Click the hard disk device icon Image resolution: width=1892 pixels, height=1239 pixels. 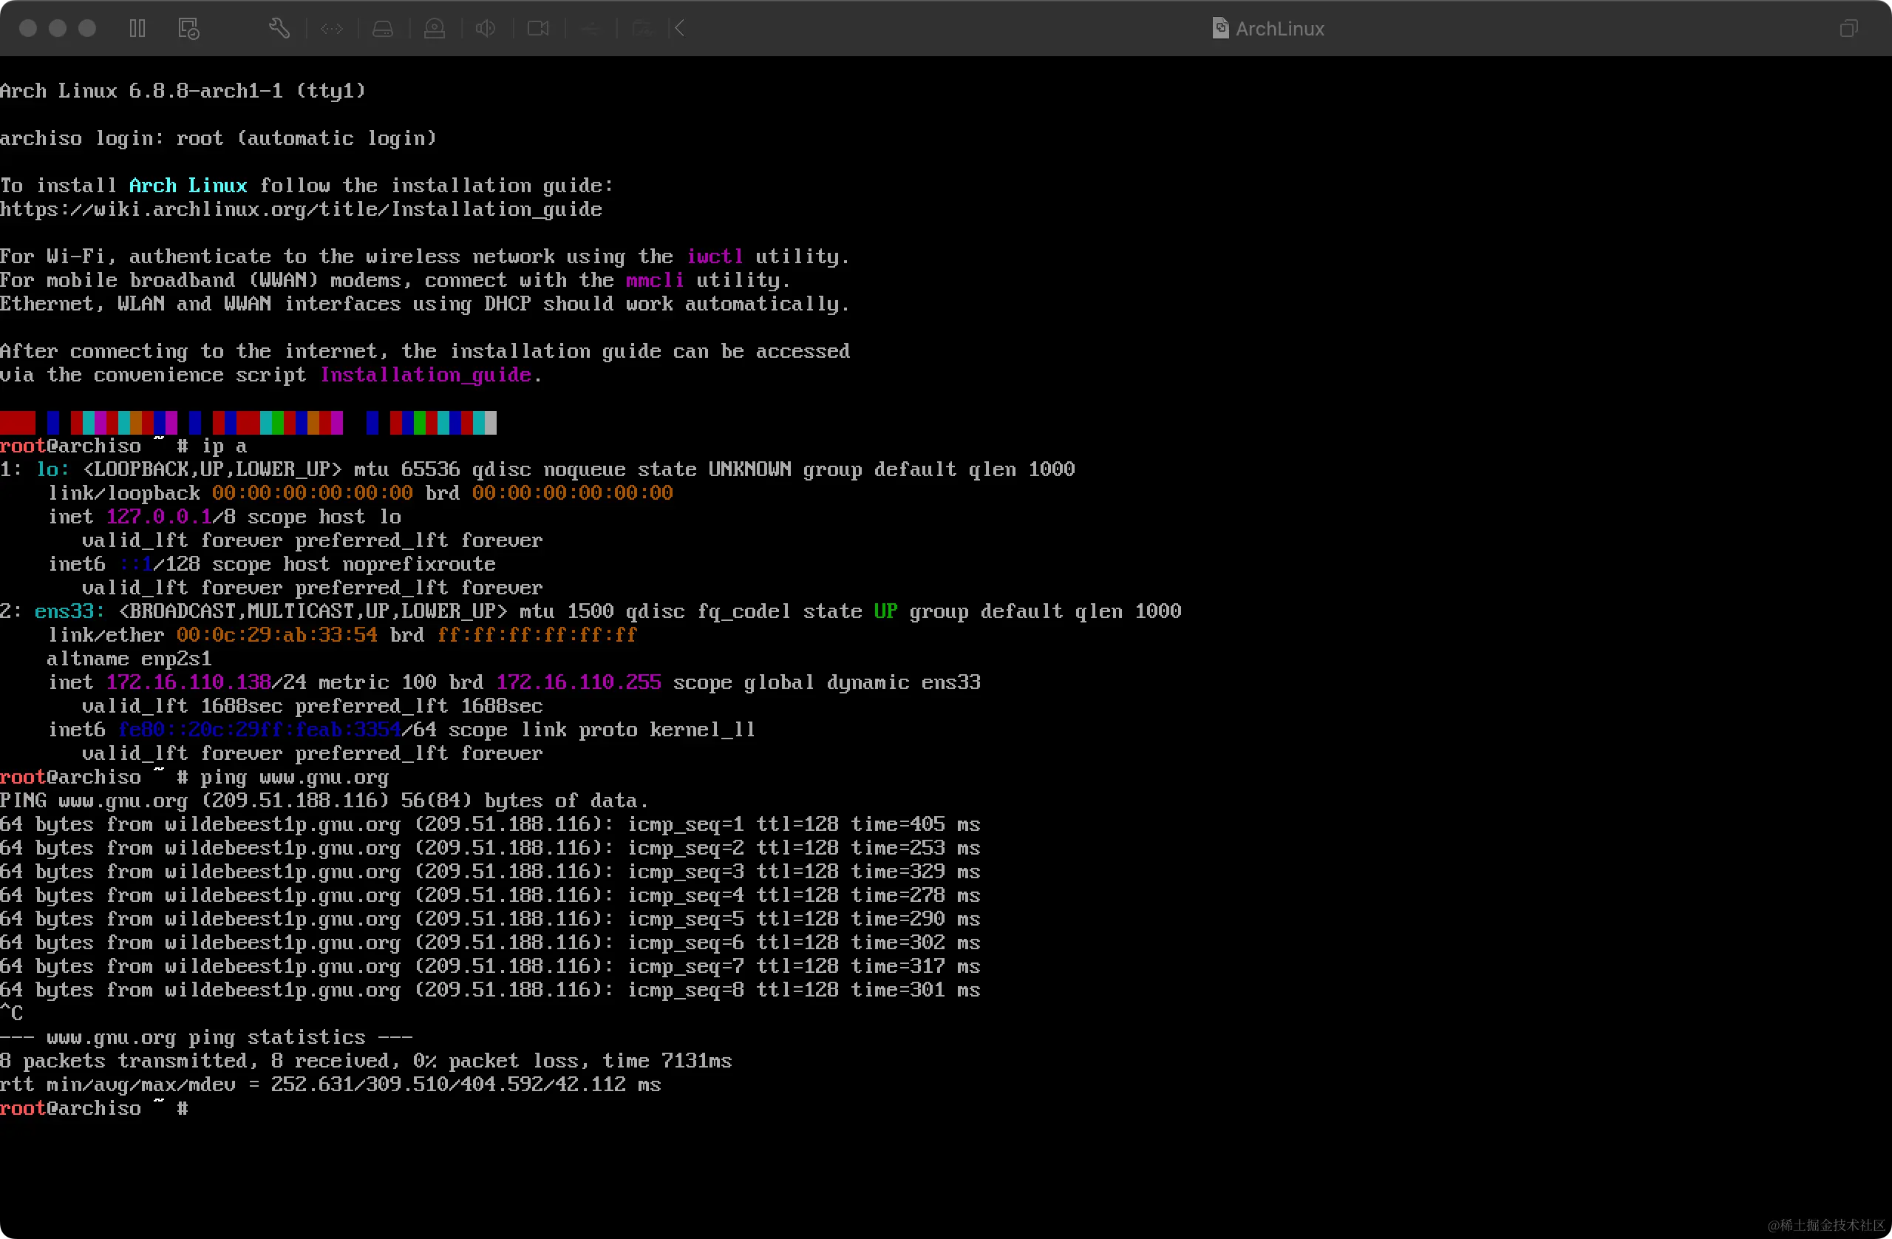(383, 29)
